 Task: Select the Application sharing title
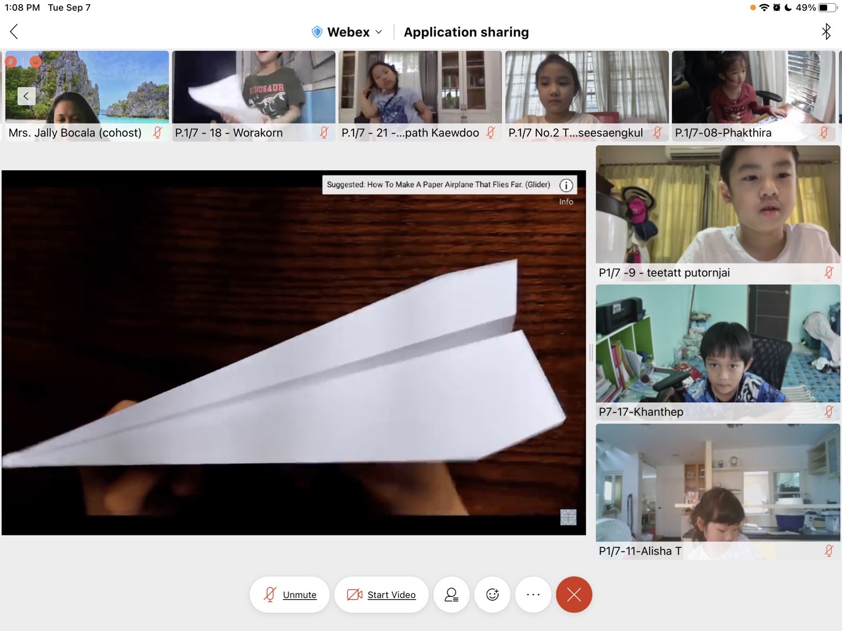click(x=466, y=32)
